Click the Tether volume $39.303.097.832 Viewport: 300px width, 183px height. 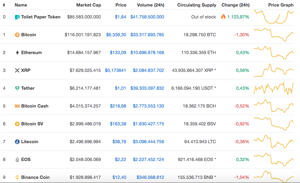[x=147, y=88]
